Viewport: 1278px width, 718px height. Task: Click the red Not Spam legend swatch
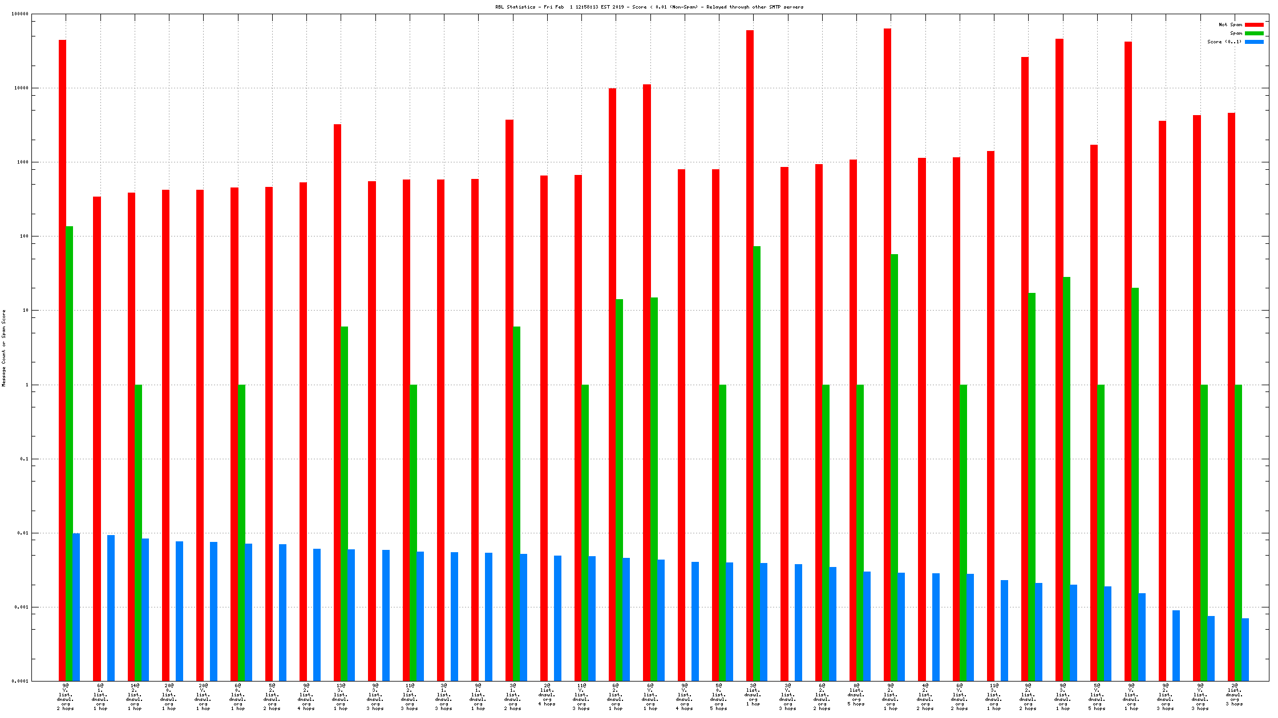(x=1253, y=25)
